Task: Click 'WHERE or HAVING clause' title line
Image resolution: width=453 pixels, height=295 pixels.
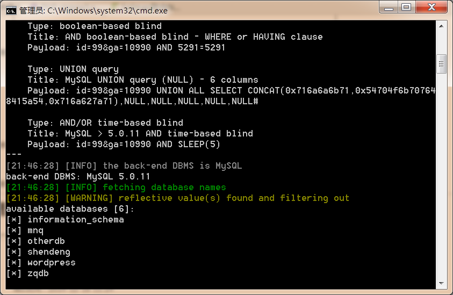Action: point(175,37)
